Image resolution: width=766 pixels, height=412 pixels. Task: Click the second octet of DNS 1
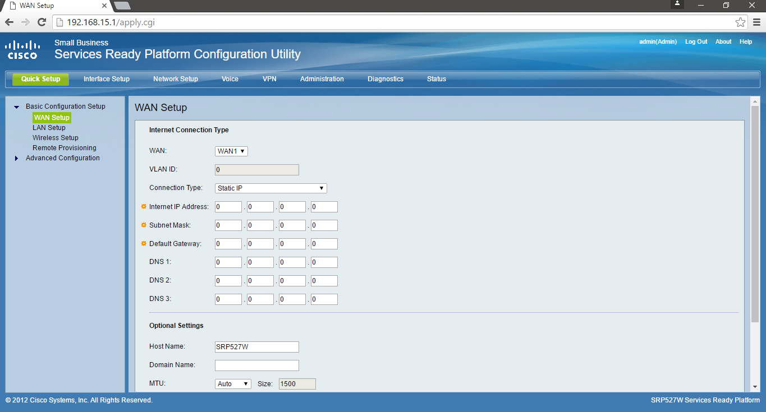pyautogui.click(x=260, y=262)
